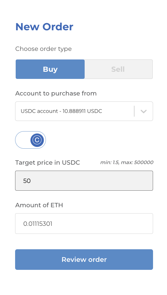The width and height of the screenshot is (167, 295).
Task: Click the Account to purchase from label
Action: [56, 93]
